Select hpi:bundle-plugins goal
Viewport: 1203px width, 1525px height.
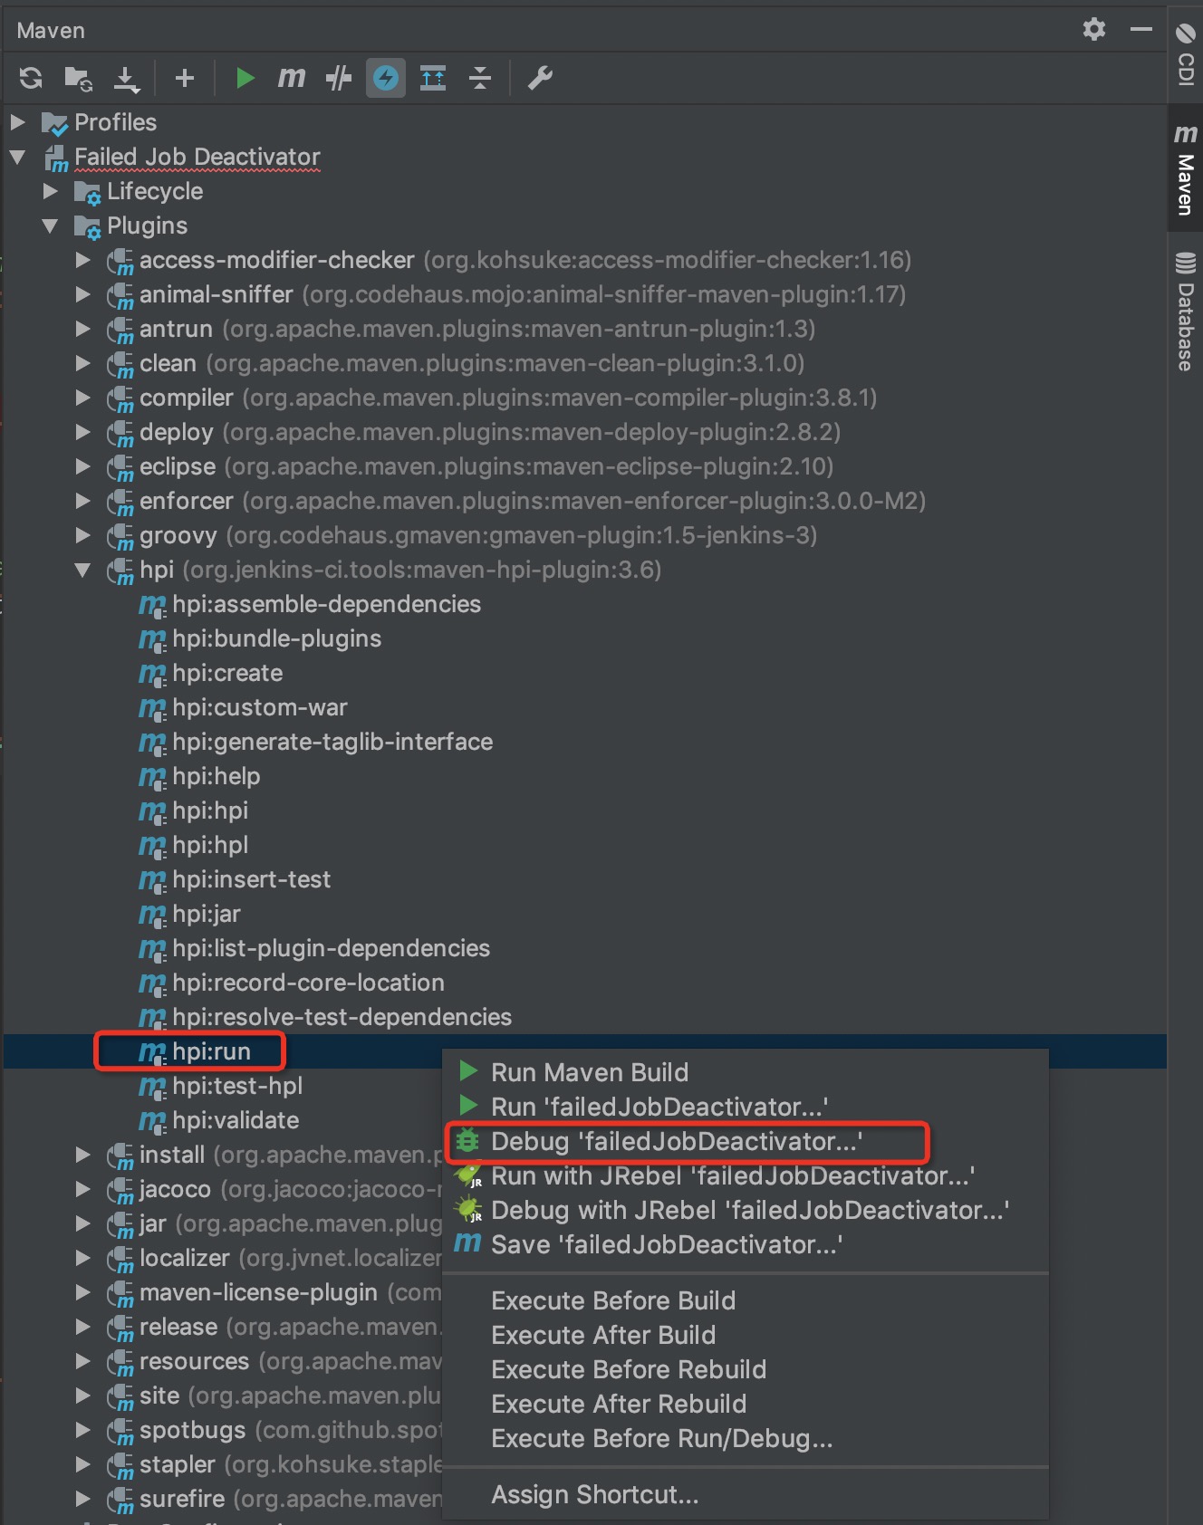(260, 638)
